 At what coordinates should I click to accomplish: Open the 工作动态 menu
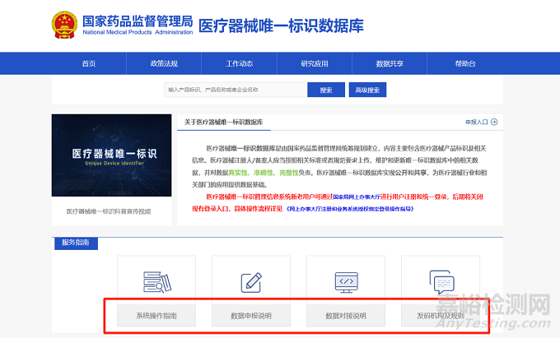239,63
